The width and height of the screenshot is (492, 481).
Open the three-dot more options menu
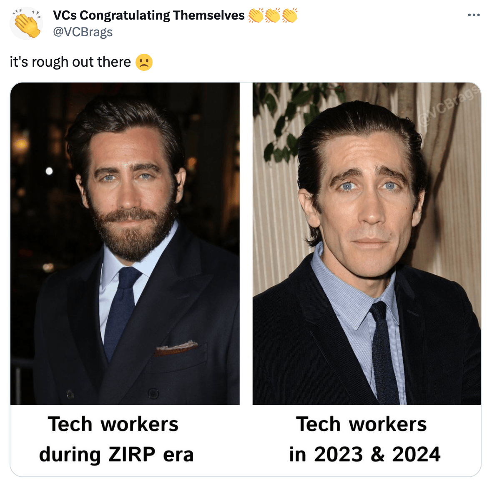point(474,15)
